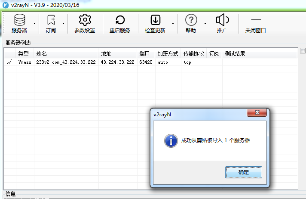Viewport: 306px width, 199px height.
Task: Click the 检查更新 download update icon
Action: [155, 20]
